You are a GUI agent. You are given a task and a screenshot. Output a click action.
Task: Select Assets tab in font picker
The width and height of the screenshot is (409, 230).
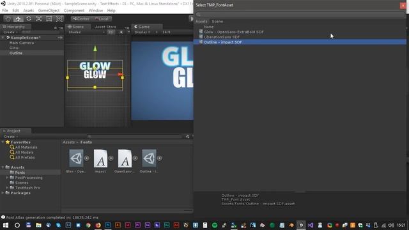coord(201,22)
